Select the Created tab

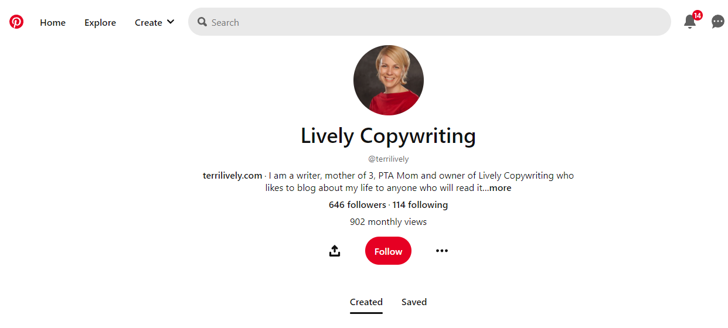pyautogui.click(x=366, y=302)
